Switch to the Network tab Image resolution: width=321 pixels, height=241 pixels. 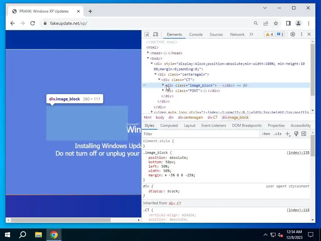click(x=237, y=35)
